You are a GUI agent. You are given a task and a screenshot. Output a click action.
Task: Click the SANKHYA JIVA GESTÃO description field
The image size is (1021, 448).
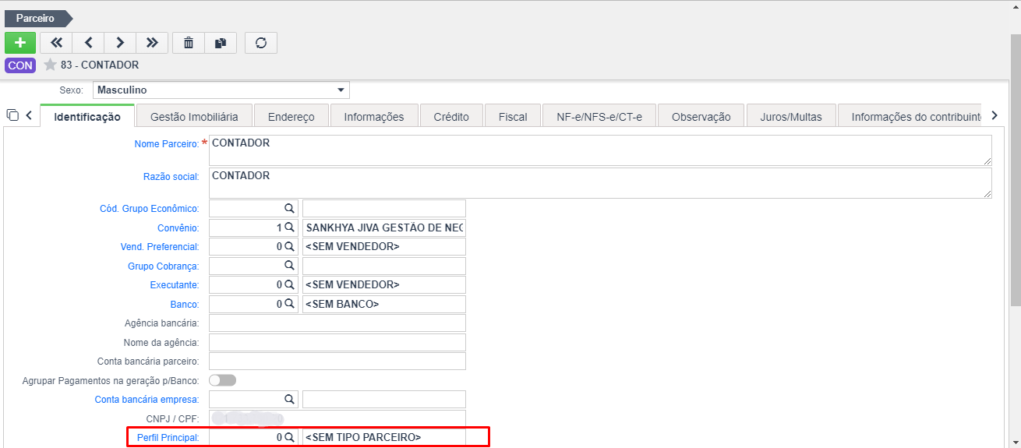pos(384,228)
